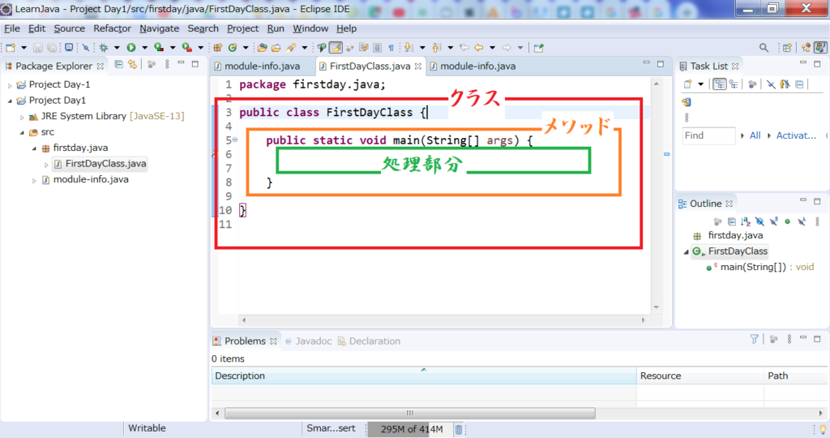The height and width of the screenshot is (438, 830).
Task: Click the New Java Class icon
Action: [233, 48]
